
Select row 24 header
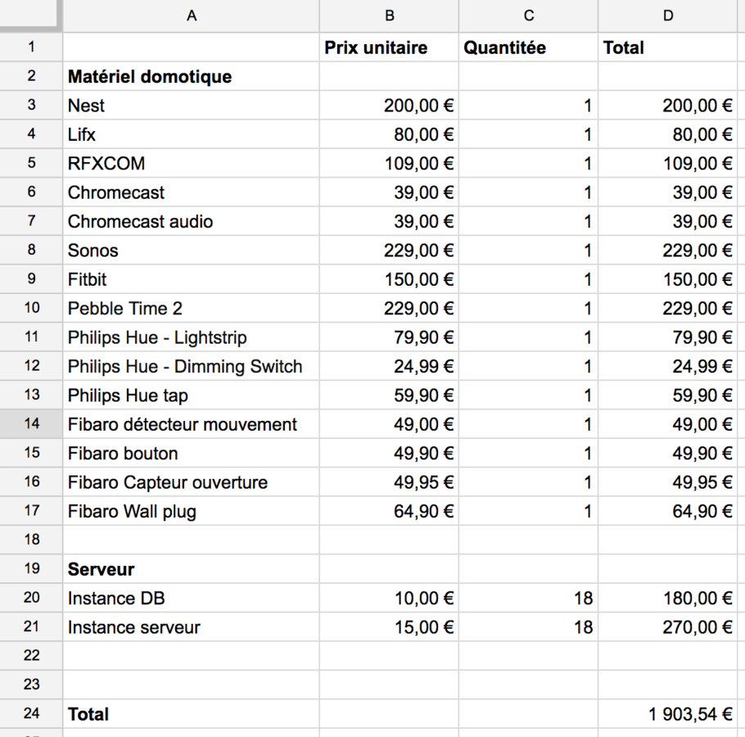tap(31, 713)
